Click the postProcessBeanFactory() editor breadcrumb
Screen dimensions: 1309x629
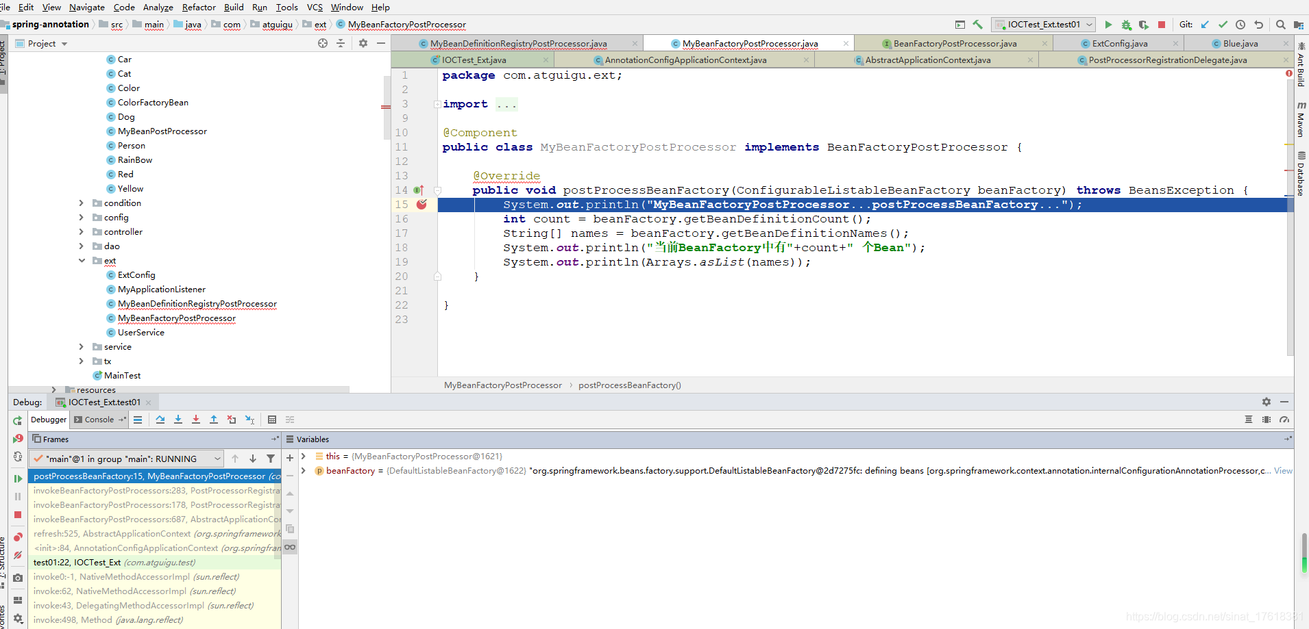coord(629,385)
